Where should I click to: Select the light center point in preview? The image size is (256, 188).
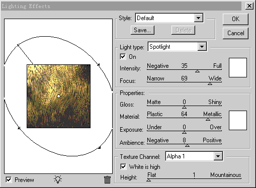point(58,96)
